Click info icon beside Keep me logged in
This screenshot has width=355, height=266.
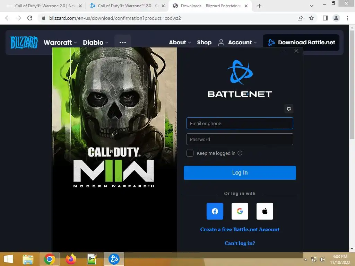coord(240,153)
